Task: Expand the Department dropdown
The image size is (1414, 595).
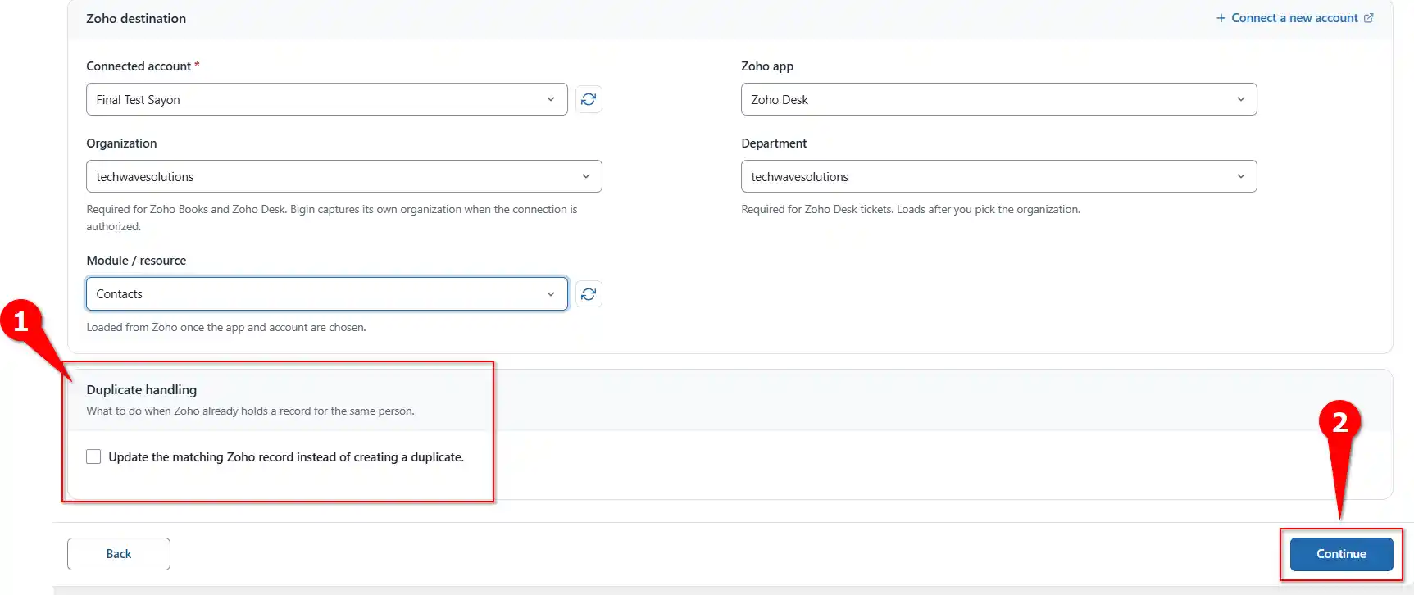Action: pos(998,176)
